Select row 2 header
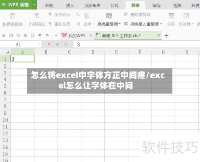This screenshot has width=200, height=162. coord(5,66)
